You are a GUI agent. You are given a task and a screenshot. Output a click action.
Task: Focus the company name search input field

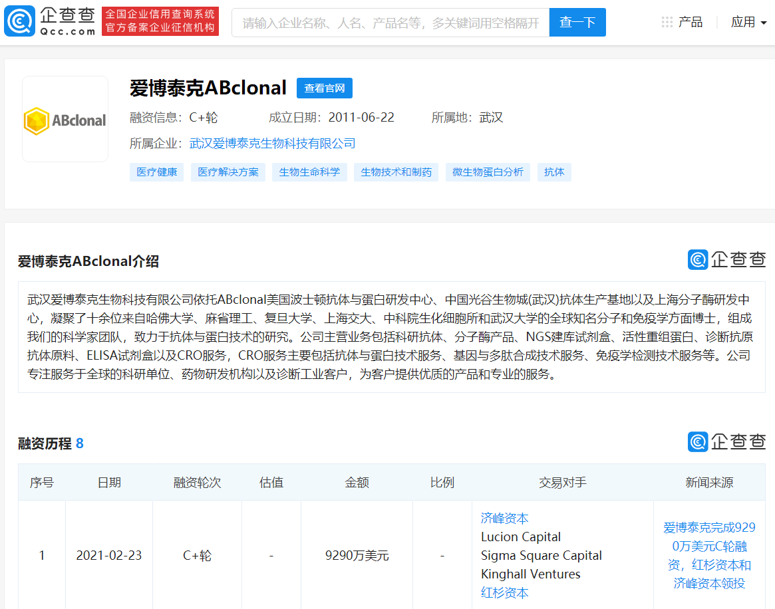390,22
